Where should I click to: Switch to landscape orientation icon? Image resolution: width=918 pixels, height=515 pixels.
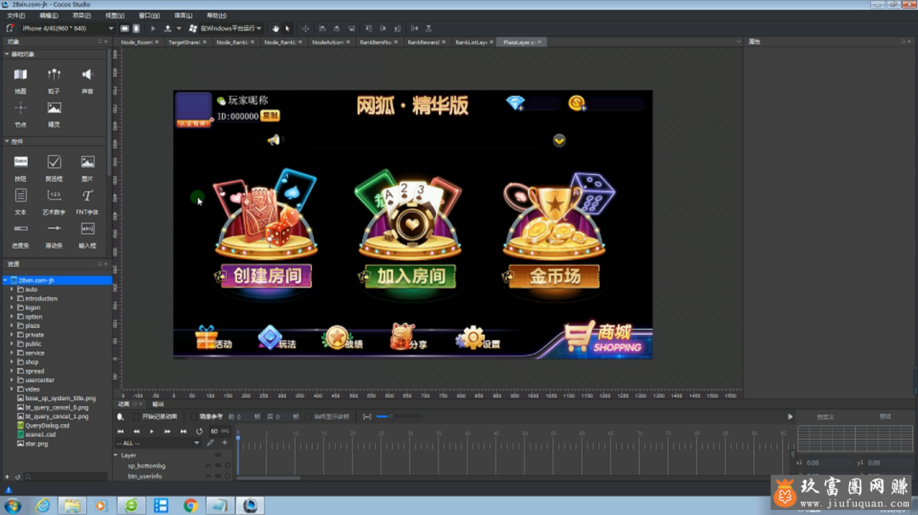pos(125,28)
